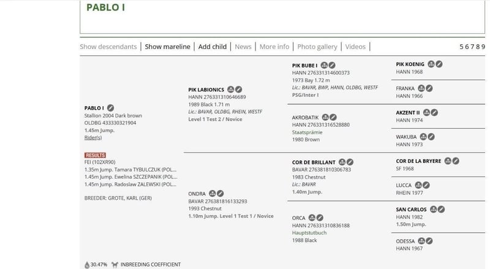Screen dimensions: 490x269
Task: Select 9 generations in pedigree depth
Action: tap(483, 47)
